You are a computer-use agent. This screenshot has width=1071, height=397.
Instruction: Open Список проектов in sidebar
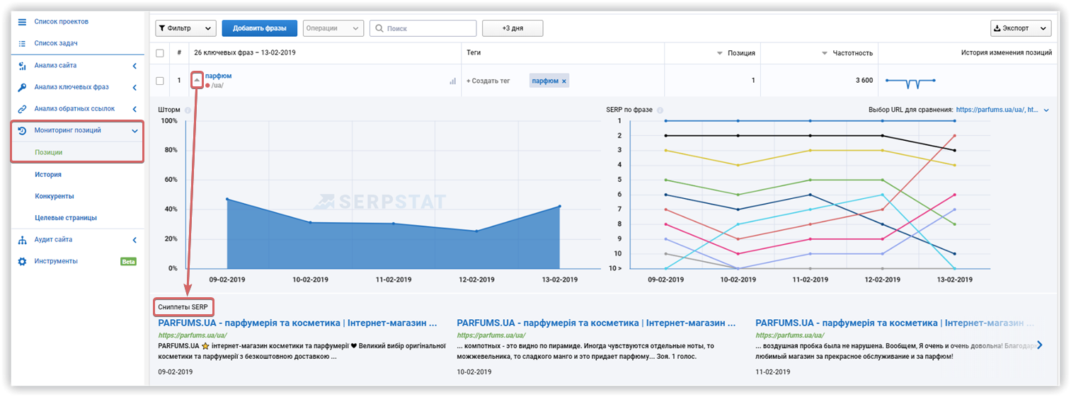pos(62,22)
